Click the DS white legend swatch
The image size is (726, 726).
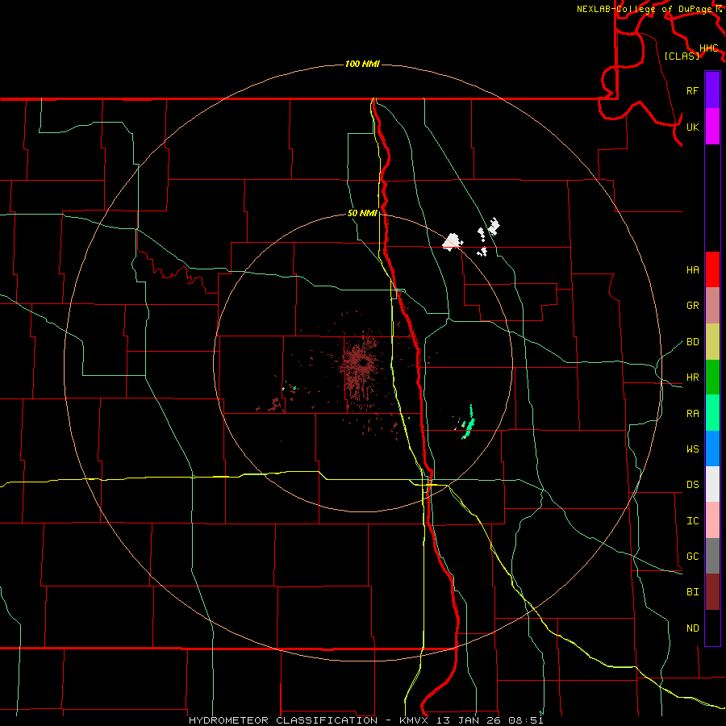tap(712, 484)
